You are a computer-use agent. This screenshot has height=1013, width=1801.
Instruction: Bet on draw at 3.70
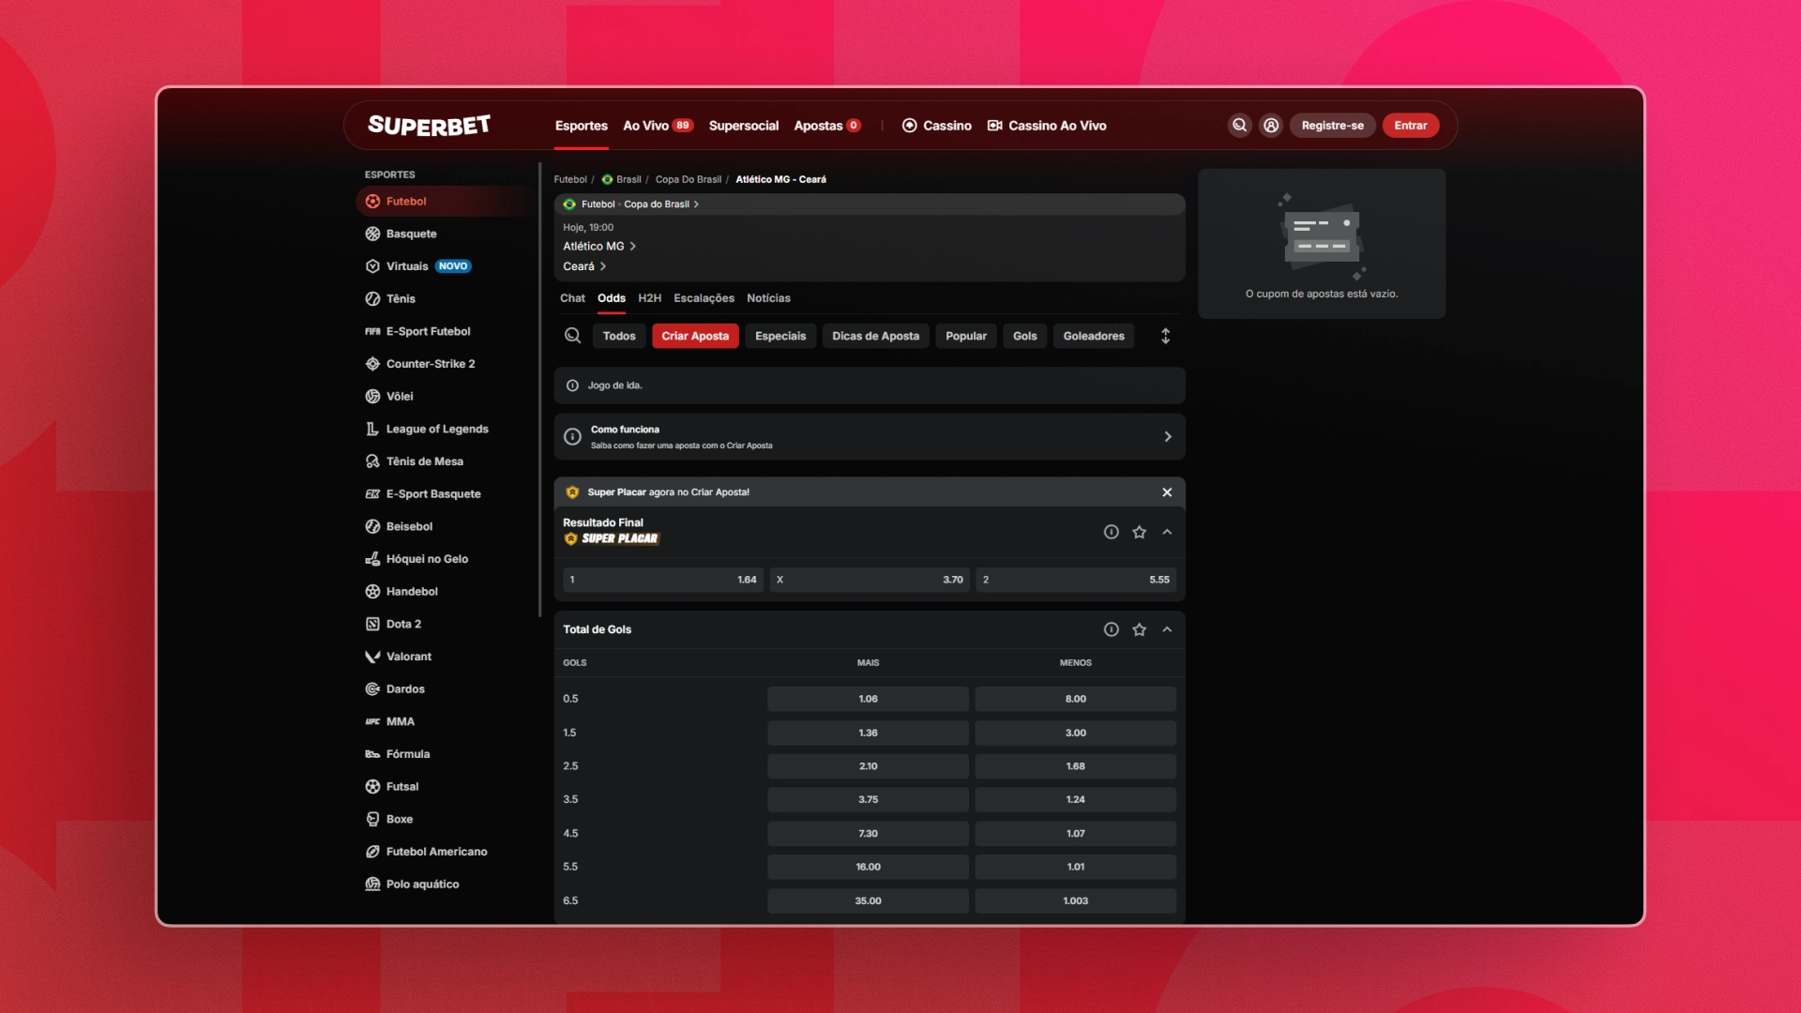click(870, 580)
